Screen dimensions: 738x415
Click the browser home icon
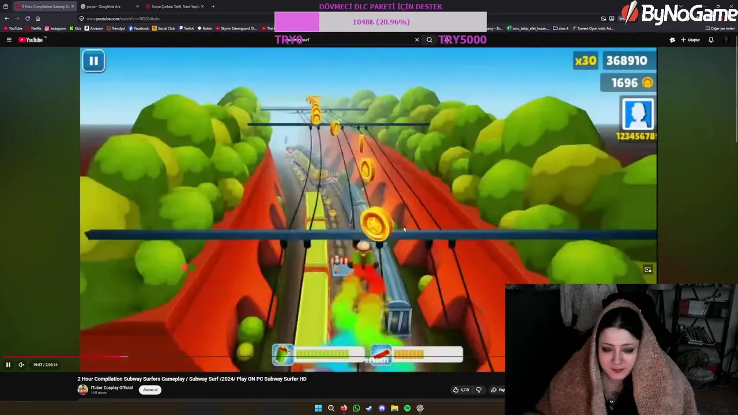pos(38,18)
